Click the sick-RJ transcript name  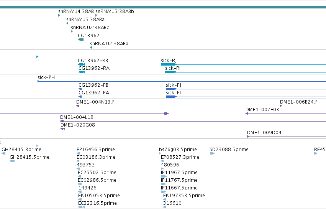coord(169,61)
